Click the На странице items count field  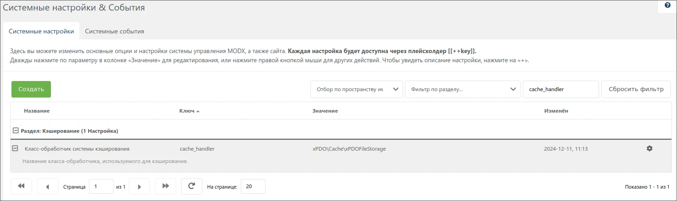click(x=253, y=186)
